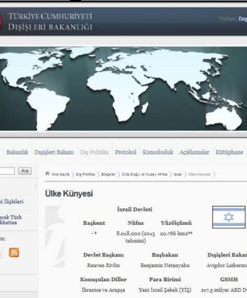This screenshot has width=247, height=298.
Task: Click the Ara search button
Action: pyautogui.click(x=25, y=171)
